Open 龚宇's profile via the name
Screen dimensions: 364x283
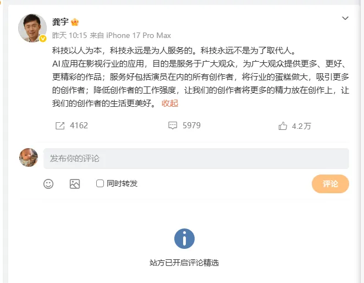pos(60,22)
